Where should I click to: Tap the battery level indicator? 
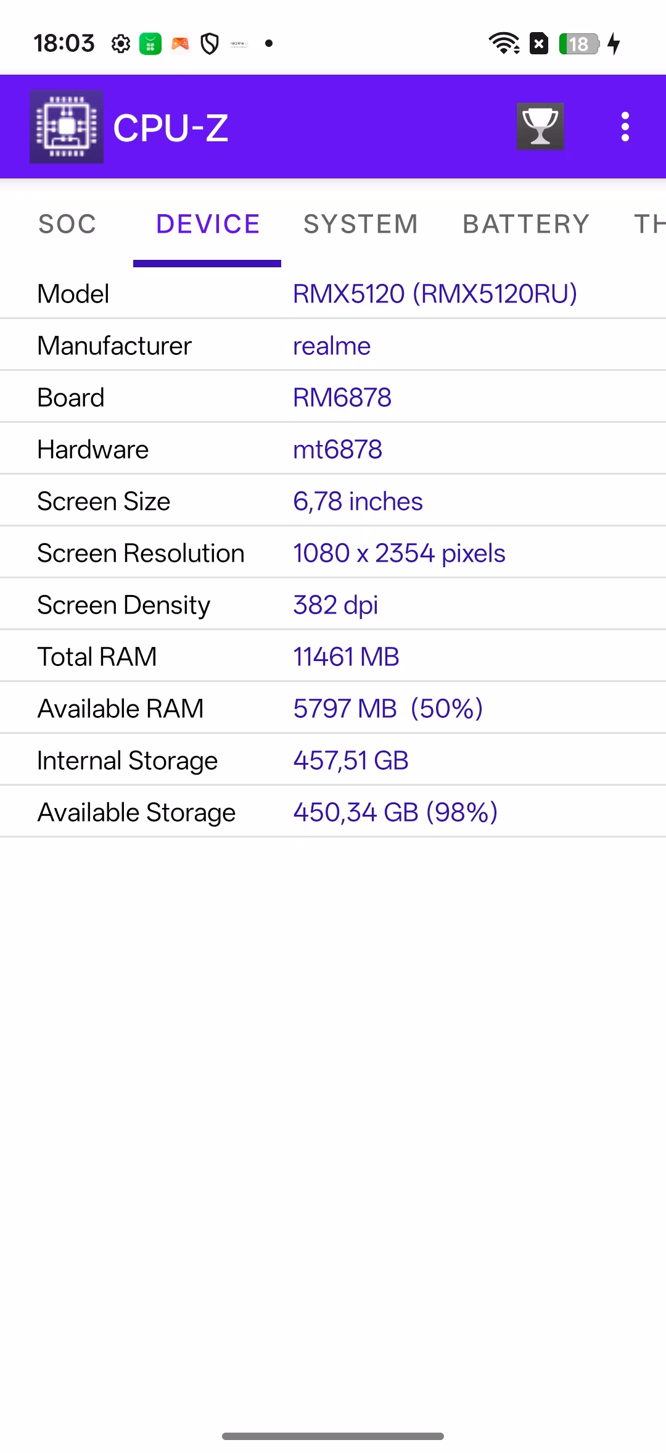click(579, 44)
